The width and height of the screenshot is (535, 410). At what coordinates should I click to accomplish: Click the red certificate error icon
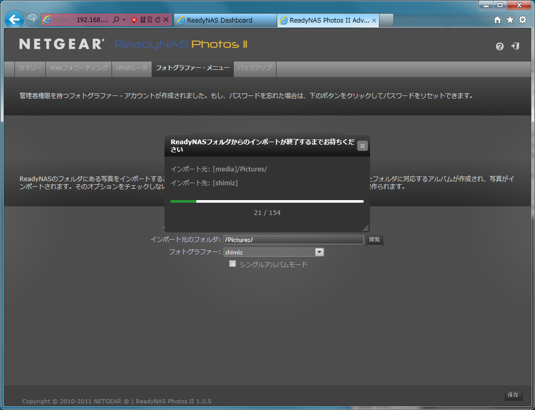[x=134, y=20]
